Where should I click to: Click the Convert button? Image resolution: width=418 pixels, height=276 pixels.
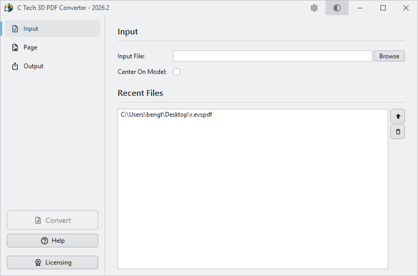tap(53, 220)
